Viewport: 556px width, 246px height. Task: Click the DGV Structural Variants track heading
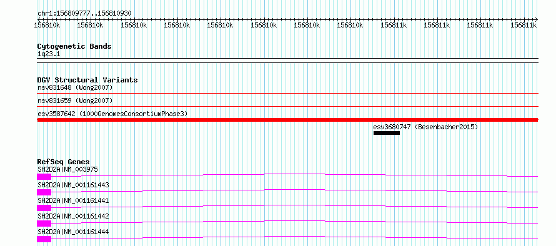[x=87, y=80]
